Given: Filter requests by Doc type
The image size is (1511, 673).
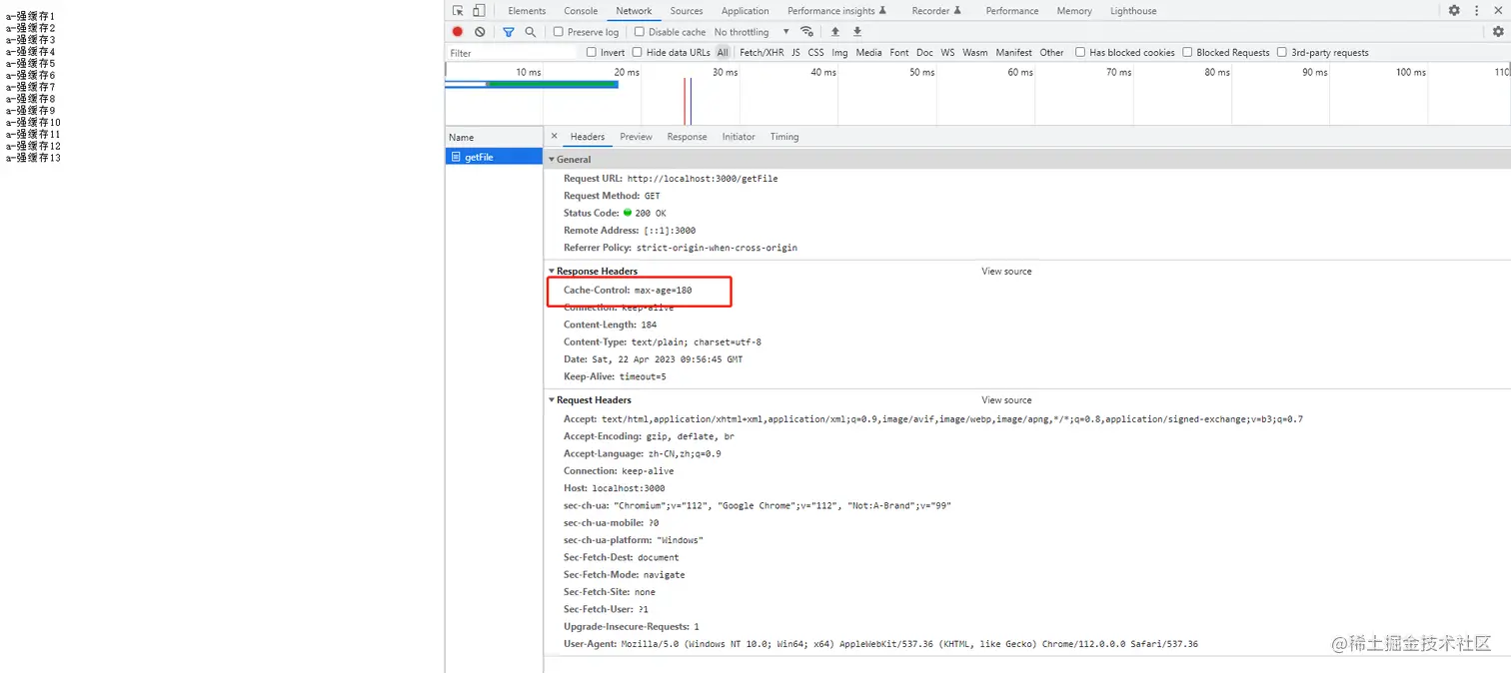Looking at the screenshot, I should click(x=924, y=52).
